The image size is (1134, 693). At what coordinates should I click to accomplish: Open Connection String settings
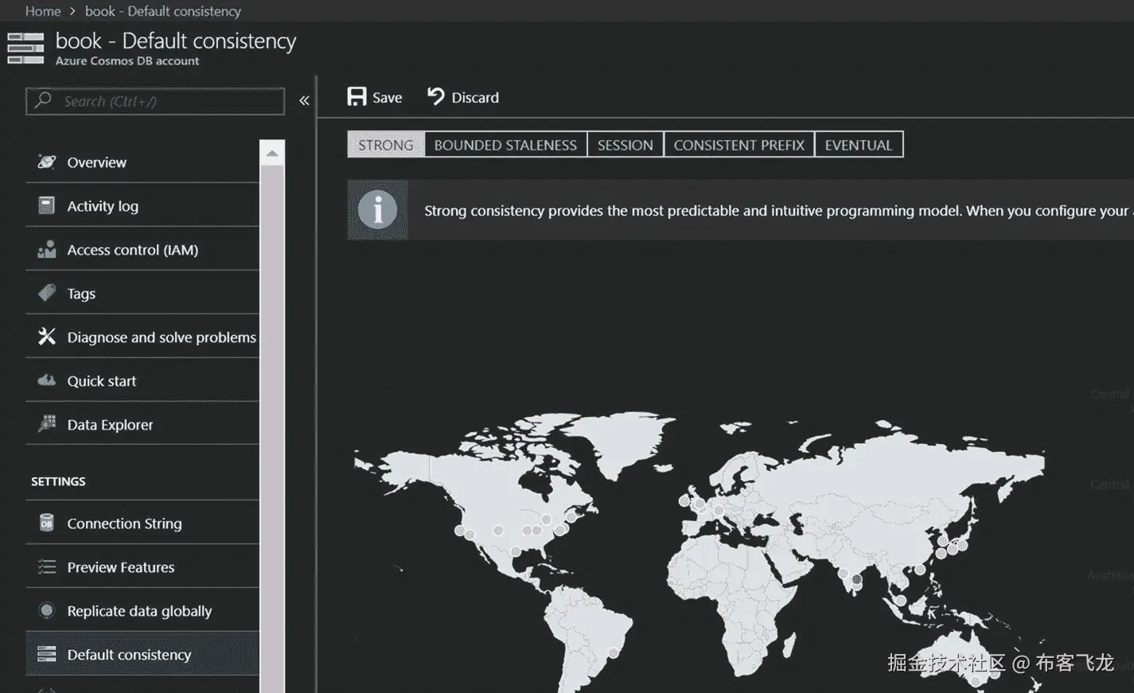point(142,523)
